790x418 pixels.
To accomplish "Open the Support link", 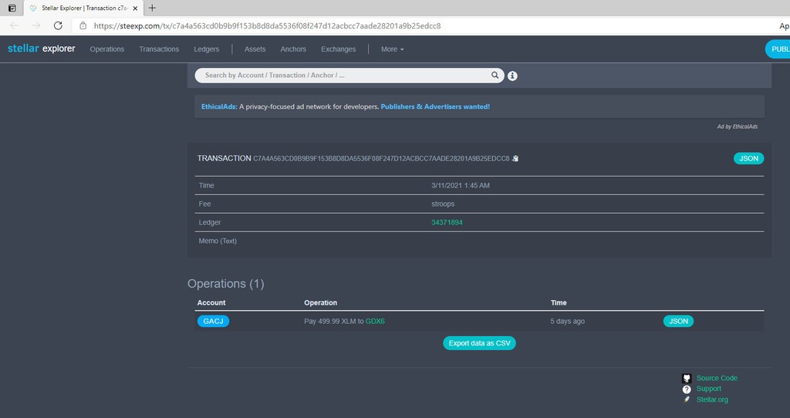I will coord(709,388).
